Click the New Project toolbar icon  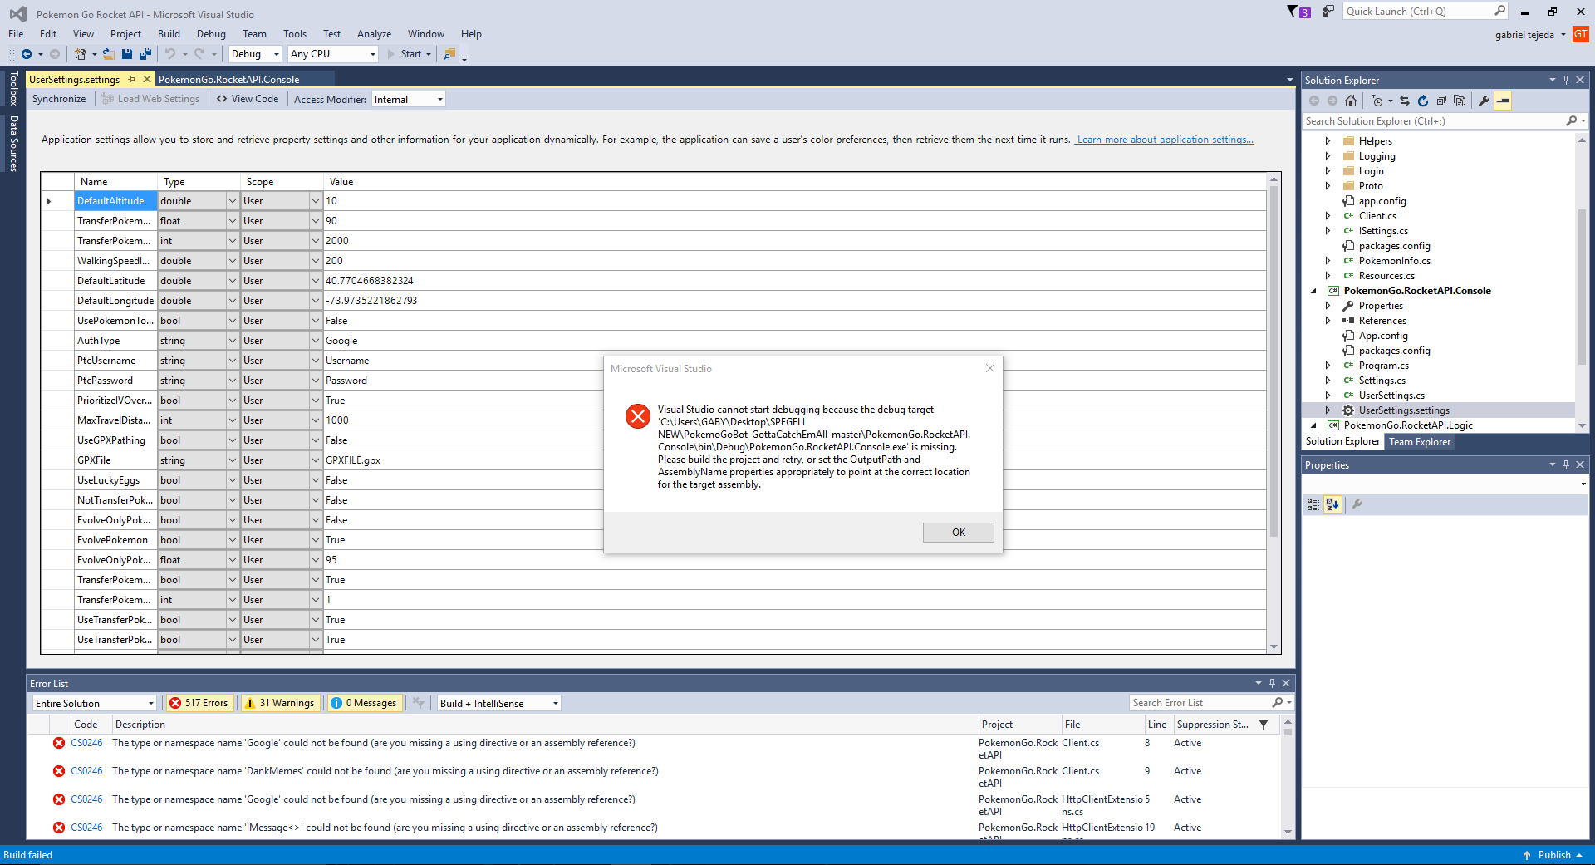(x=80, y=54)
